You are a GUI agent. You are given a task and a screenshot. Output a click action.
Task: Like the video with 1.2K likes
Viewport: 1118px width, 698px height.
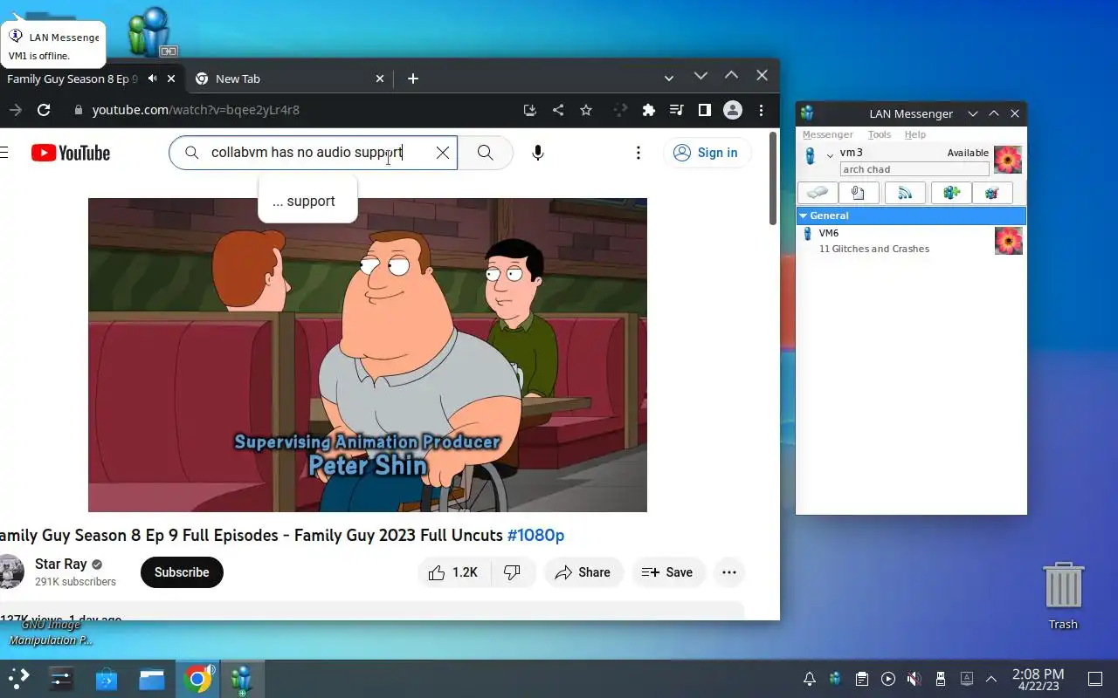[x=454, y=572]
